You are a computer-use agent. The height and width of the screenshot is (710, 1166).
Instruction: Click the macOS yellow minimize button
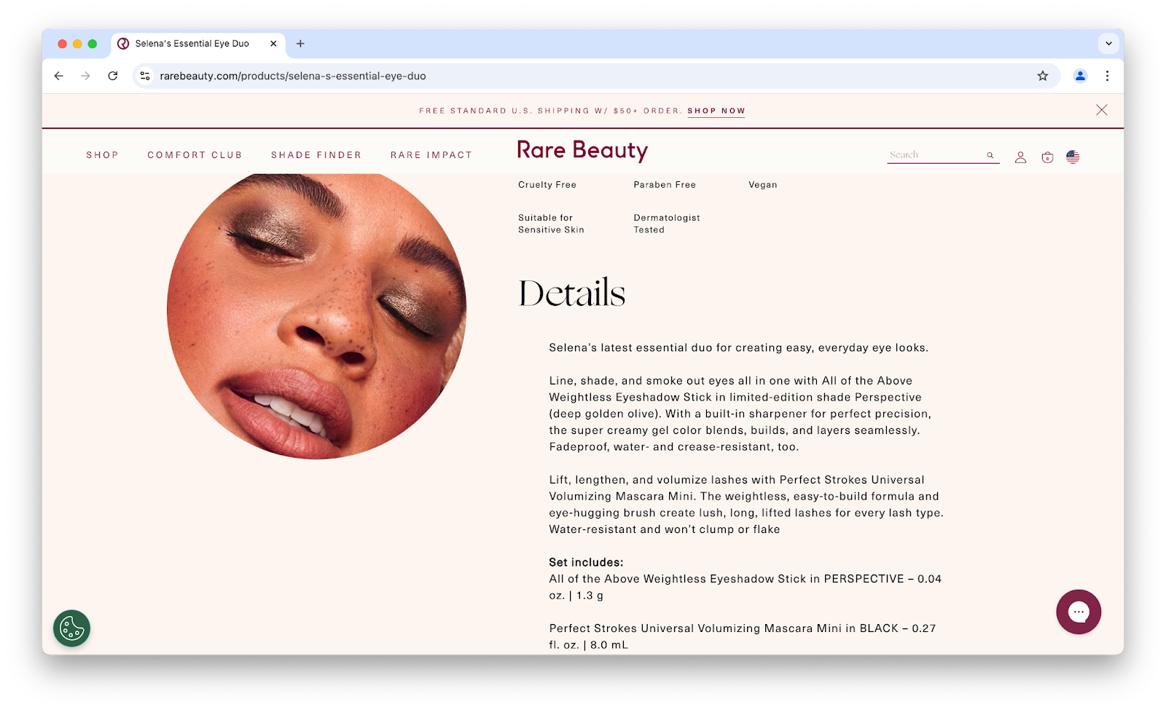[77, 44]
